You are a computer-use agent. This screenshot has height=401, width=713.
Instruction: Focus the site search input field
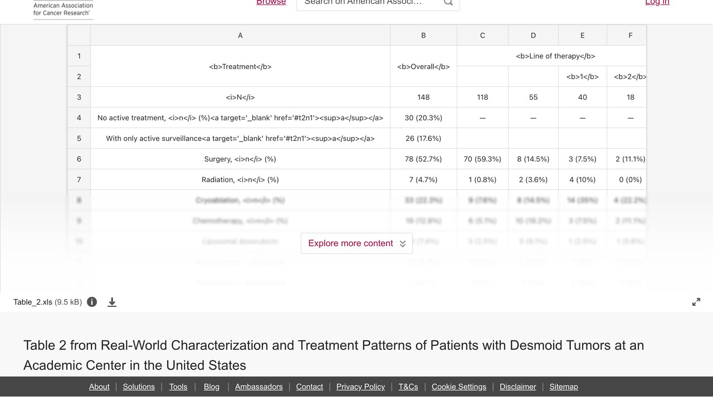[x=370, y=3]
